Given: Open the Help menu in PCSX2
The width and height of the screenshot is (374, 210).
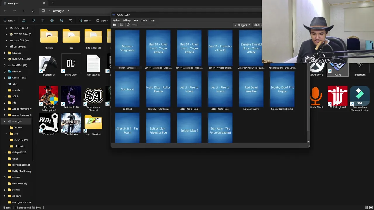Looking at the screenshot, I should pos(152,20).
